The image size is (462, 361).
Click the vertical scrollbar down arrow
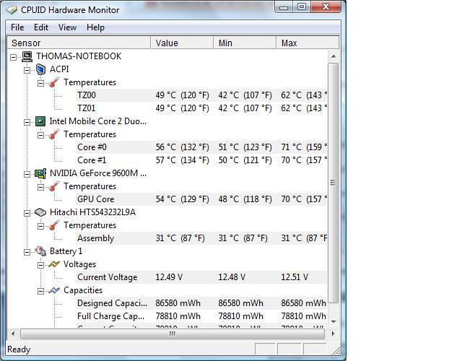pyautogui.click(x=334, y=322)
